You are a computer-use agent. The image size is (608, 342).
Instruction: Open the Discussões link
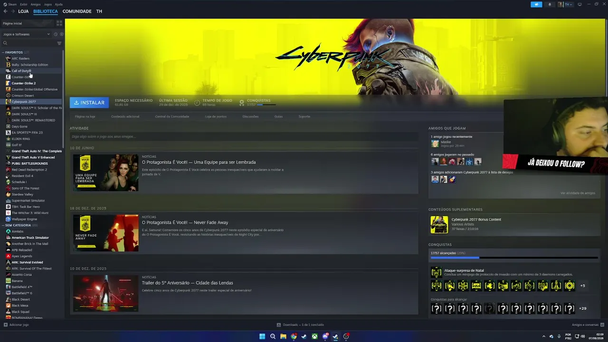pyautogui.click(x=250, y=116)
